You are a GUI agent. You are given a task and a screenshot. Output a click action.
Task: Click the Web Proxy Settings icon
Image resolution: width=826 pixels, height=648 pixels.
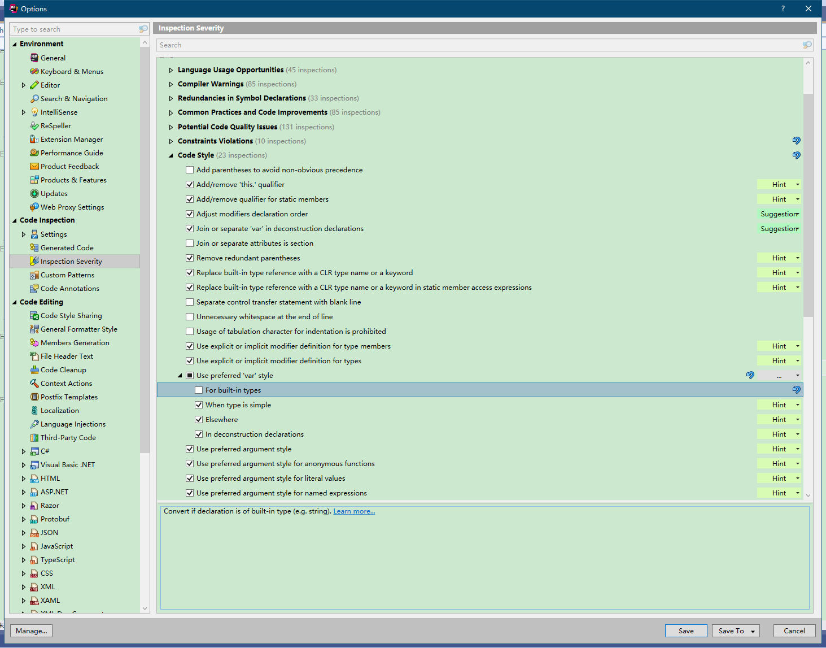(34, 207)
